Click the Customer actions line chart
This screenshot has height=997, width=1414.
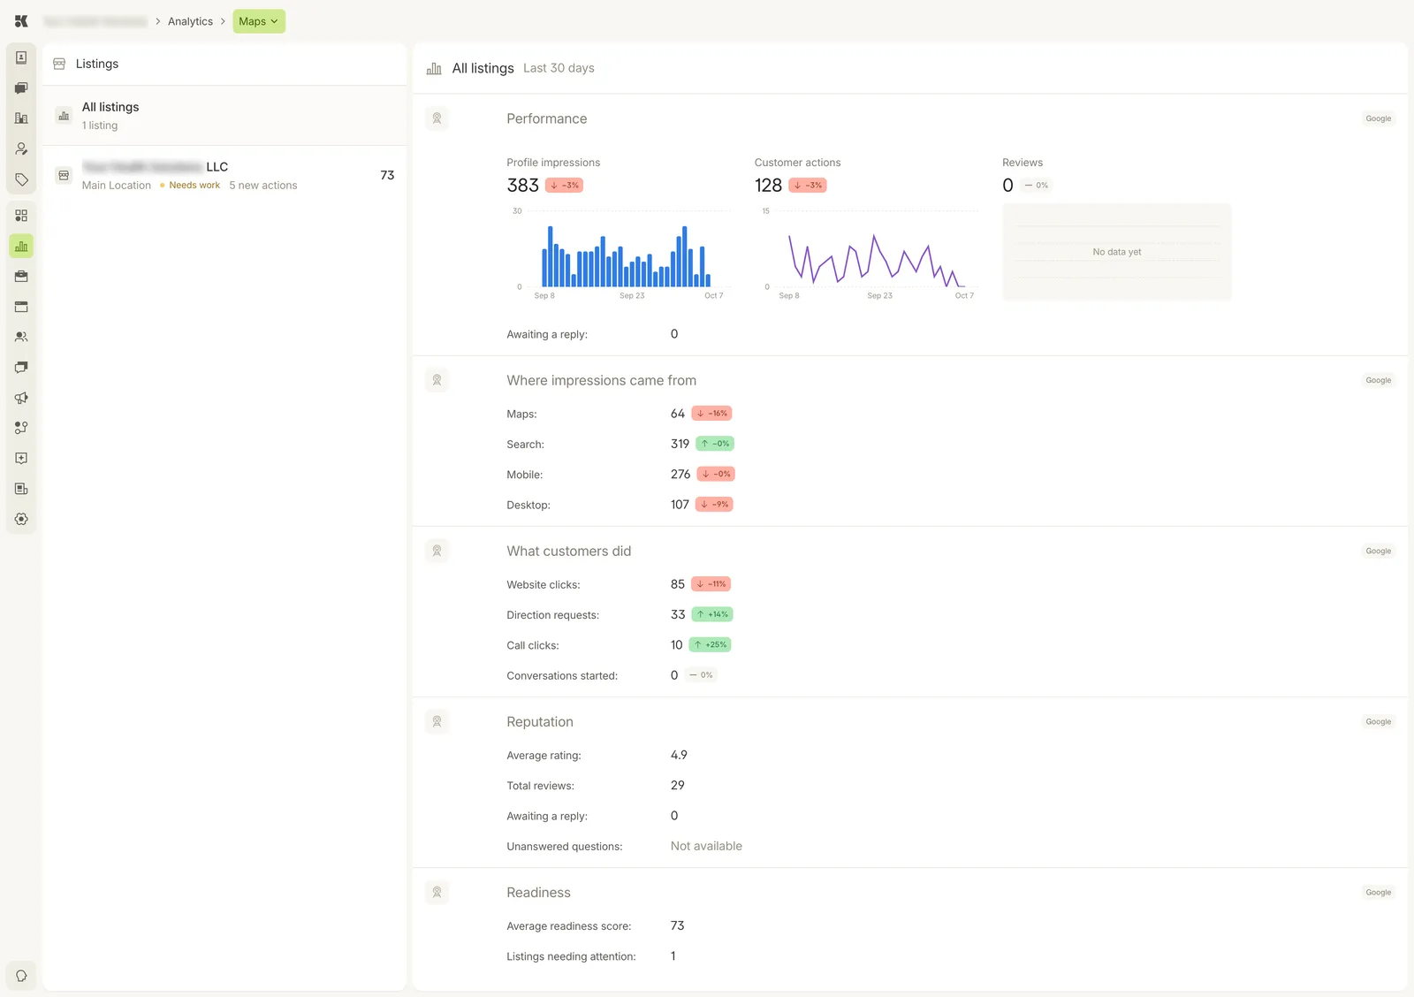(867, 254)
